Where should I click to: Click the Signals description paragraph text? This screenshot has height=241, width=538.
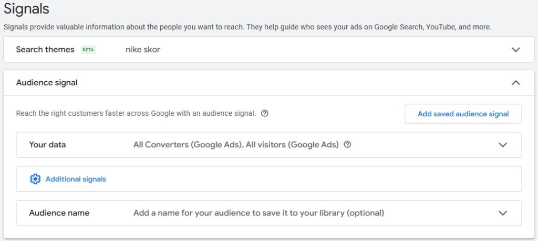click(x=247, y=27)
